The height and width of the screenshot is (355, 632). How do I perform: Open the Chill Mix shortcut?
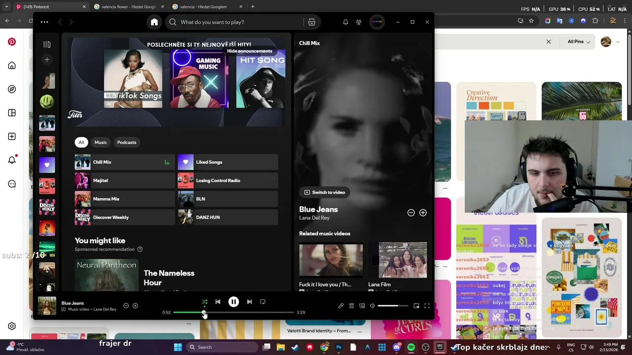pyautogui.click(x=124, y=162)
